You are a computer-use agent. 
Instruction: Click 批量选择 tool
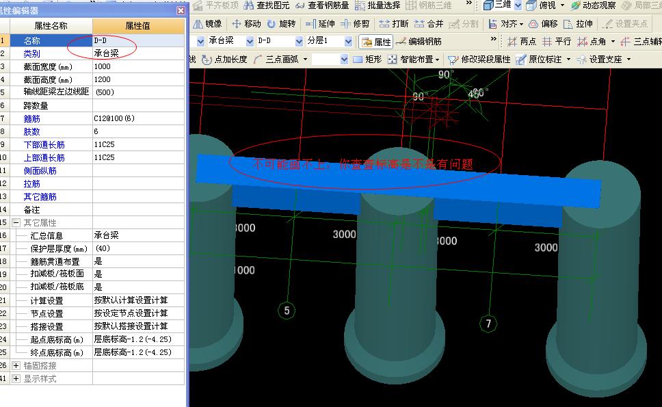[378, 5]
